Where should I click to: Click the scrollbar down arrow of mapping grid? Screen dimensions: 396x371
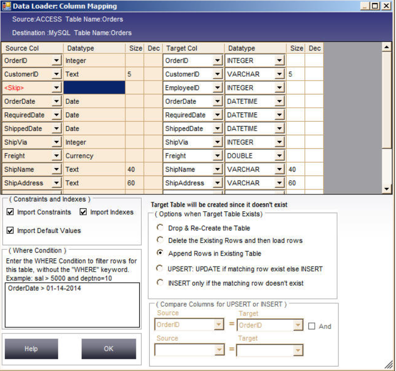click(387, 189)
